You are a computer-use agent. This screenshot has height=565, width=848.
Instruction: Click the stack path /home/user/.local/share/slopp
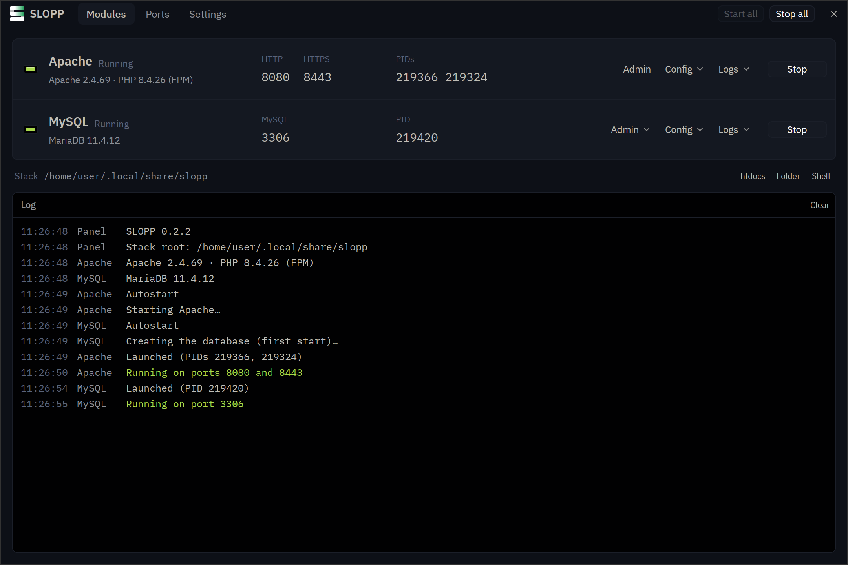[126, 176]
